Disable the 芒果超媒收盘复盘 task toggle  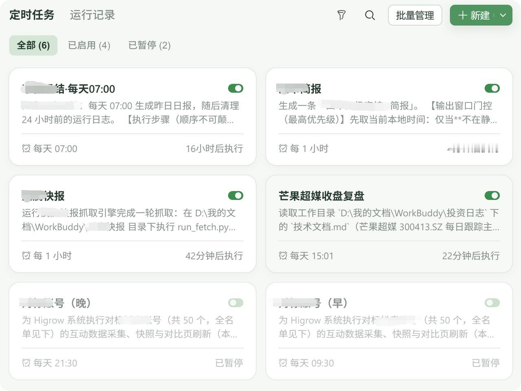click(492, 196)
